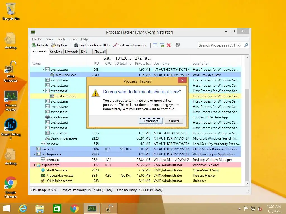286x214 pixels.
Task: Click the IObit Unlocker taskbar button
Action: point(109,208)
